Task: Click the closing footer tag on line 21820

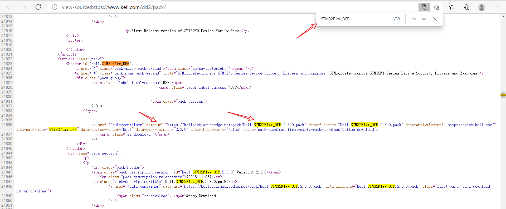Action: pos(76,49)
